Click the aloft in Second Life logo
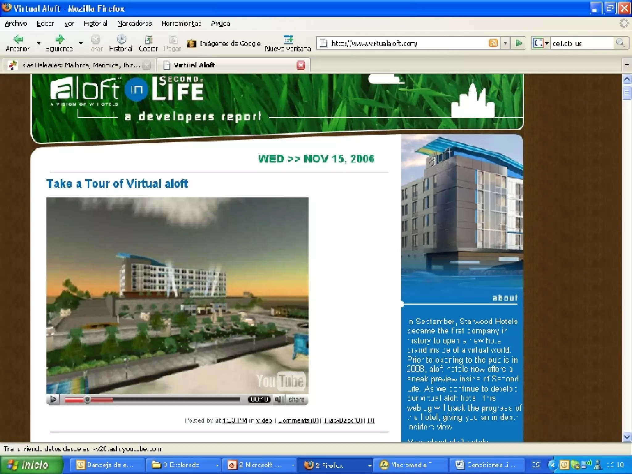 click(x=127, y=92)
